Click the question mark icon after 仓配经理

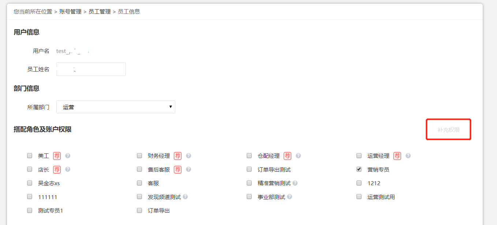click(298, 156)
